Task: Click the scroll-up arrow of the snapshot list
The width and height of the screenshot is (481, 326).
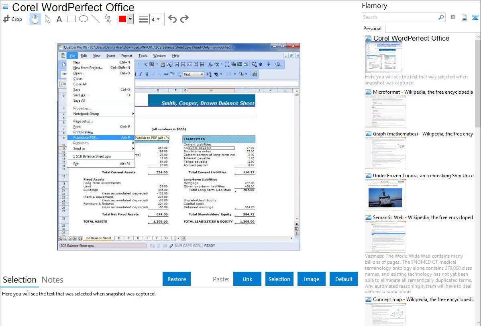Action: [x=478, y=37]
